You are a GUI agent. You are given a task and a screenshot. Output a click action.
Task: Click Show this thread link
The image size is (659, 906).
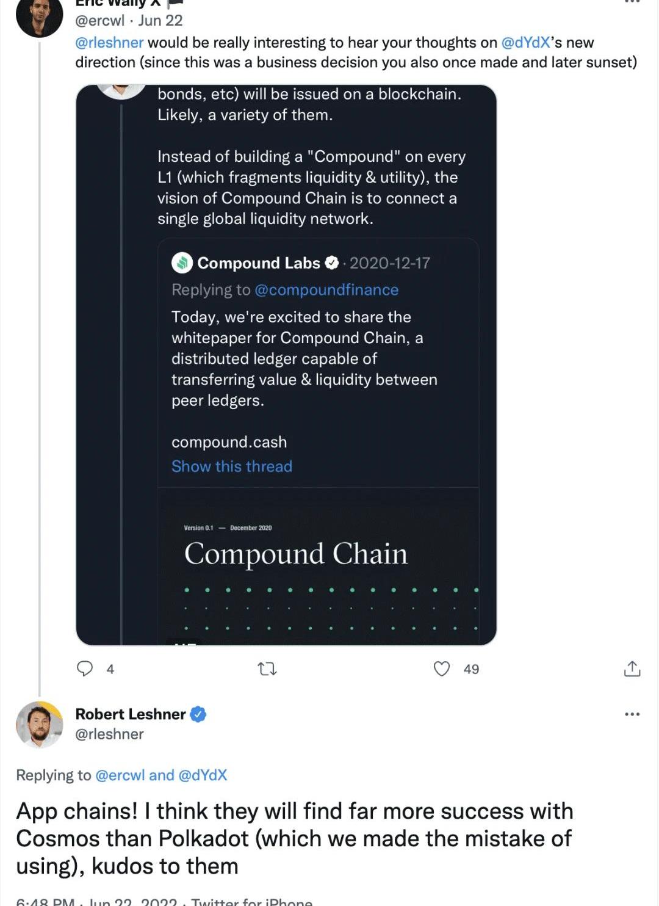click(232, 466)
